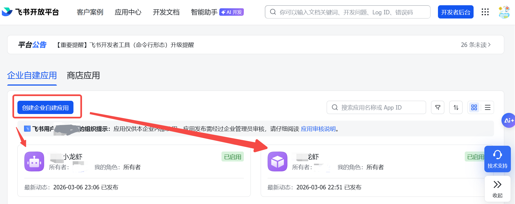Click the magnifier icon in top search
The image size is (515, 204).
pyautogui.click(x=273, y=12)
